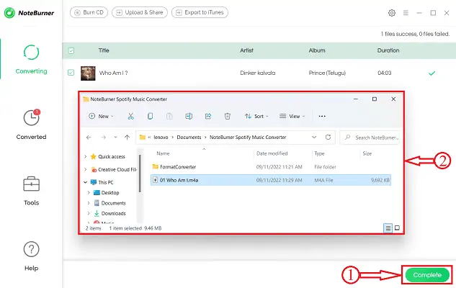Expand the Documents tree node

click(x=89, y=203)
